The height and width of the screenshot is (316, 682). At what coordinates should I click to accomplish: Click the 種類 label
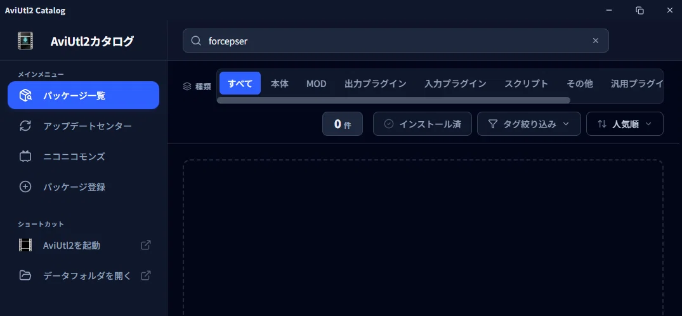(x=203, y=86)
